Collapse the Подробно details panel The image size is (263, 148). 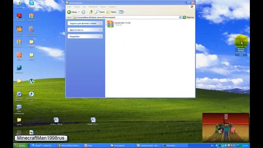(x=100, y=36)
